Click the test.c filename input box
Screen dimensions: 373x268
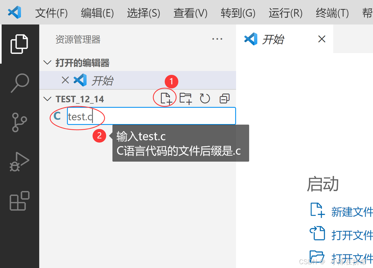click(x=151, y=116)
